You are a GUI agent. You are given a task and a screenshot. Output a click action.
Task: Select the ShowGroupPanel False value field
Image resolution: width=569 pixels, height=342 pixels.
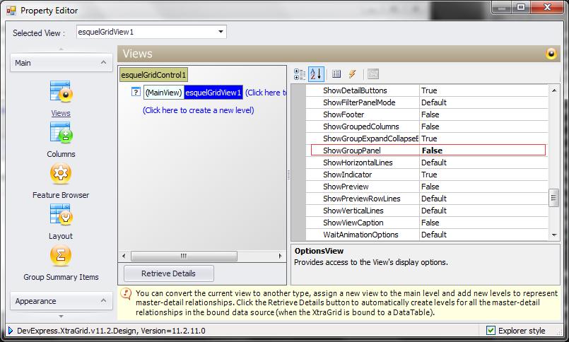tap(483, 151)
